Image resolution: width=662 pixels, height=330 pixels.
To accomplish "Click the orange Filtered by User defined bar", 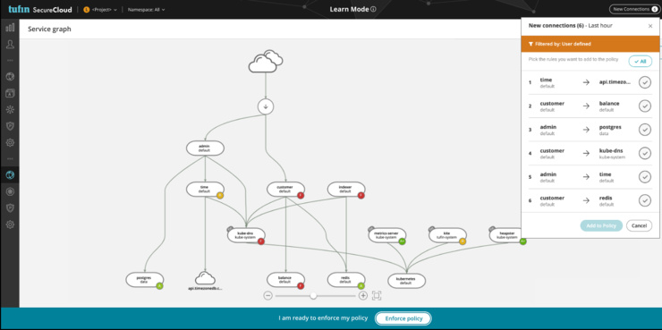I will point(590,44).
